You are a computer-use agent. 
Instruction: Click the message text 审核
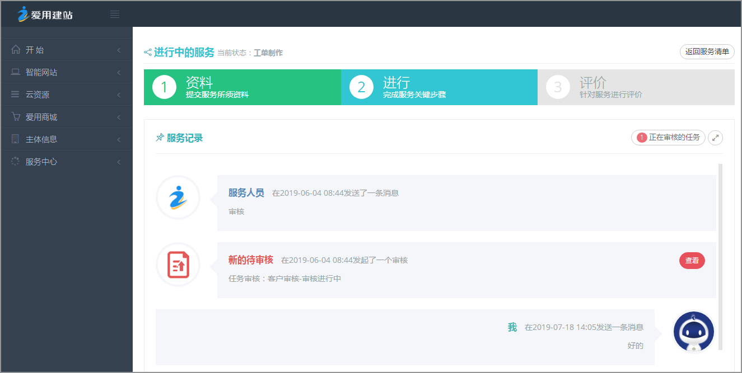[236, 211]
